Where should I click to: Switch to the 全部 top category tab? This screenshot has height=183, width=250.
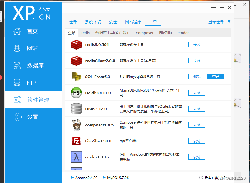[73, 22]
